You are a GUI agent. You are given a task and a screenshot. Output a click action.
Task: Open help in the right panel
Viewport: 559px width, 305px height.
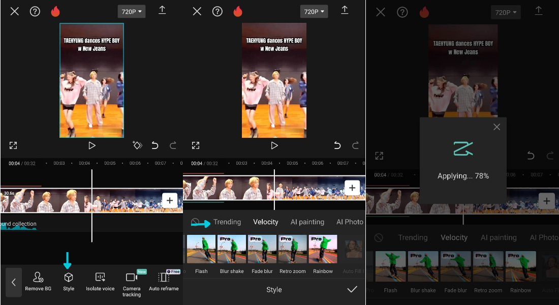[402, 13]
